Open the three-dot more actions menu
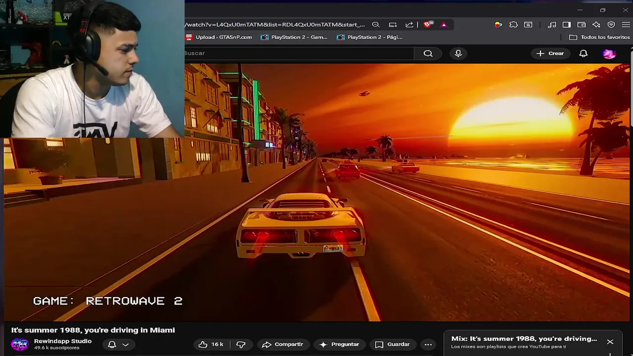The width and height of the screenshot is (633, 356). pos(428,345)
